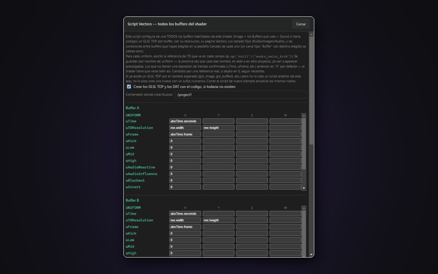Viewport: 438px width, 274px height.
Task: Select Buffer A uInvert X field
Action: tap(185, 187)
